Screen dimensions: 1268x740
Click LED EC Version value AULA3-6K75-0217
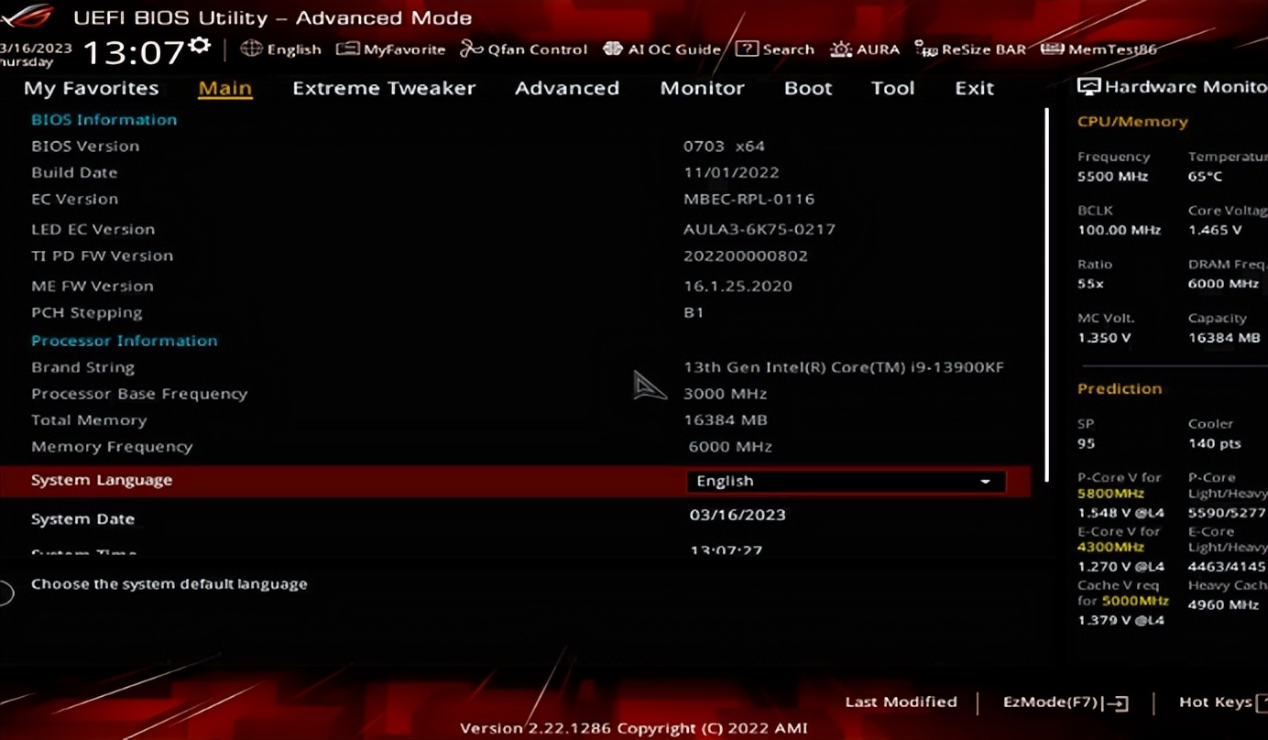(x=760, y=229)
